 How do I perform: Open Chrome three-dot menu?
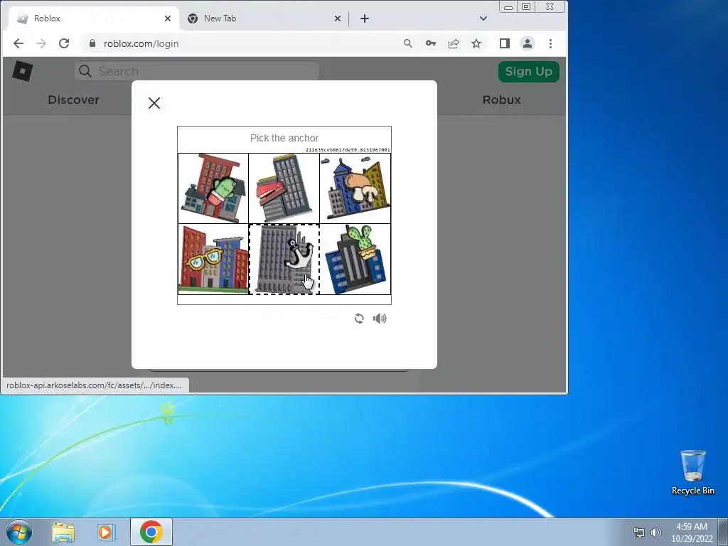551,43
